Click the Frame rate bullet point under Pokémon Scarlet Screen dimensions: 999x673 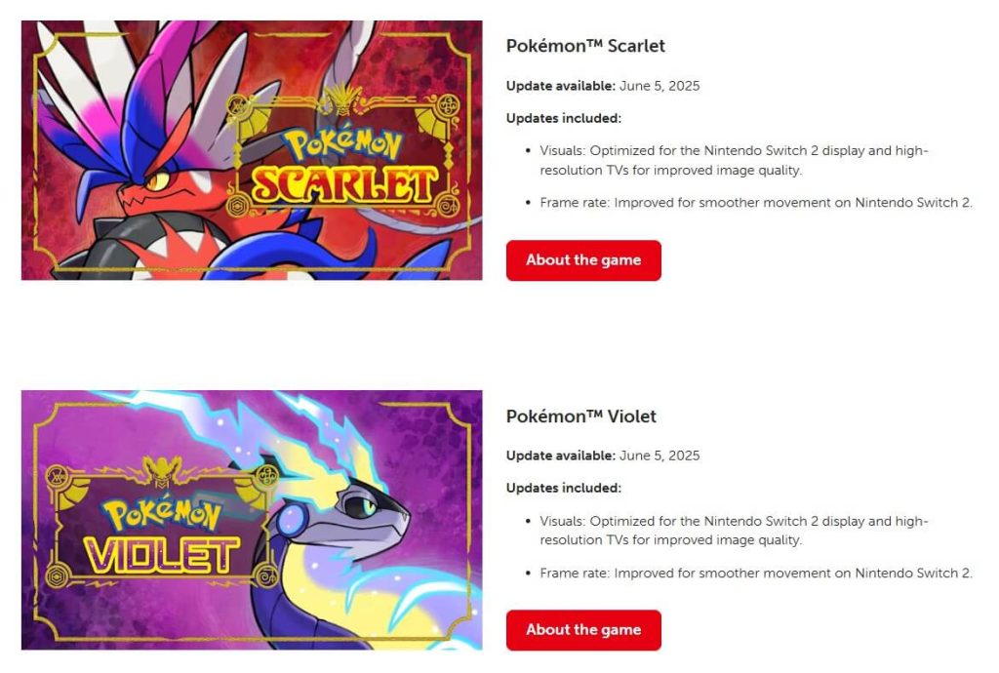[756, 203]
